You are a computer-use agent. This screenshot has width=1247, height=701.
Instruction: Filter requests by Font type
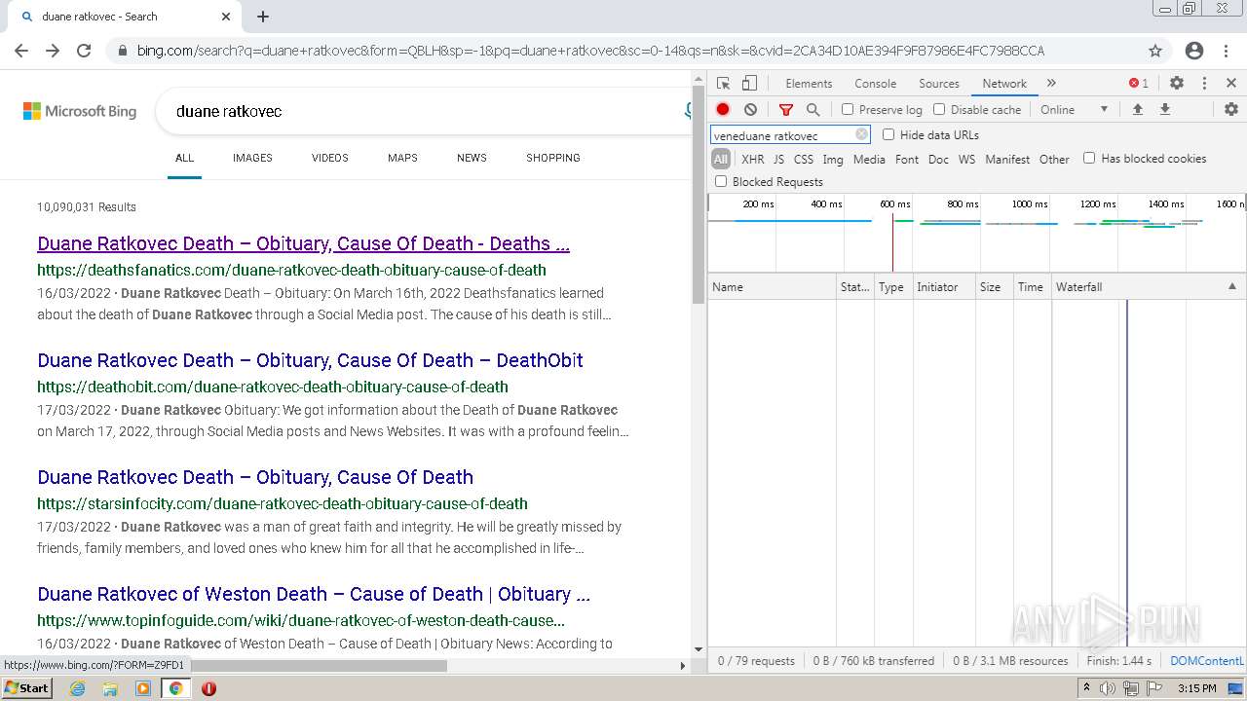(907, 159)
